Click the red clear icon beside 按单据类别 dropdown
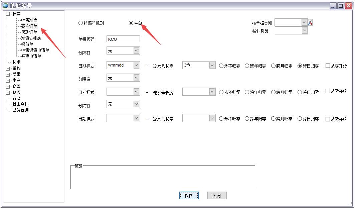The width and height of the screenshot is (355, 209). pyautogui.click(x=310, y=22)
